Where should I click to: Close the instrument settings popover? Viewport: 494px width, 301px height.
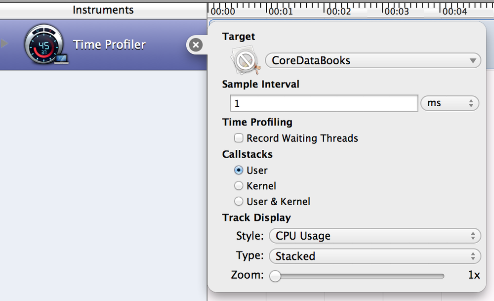tap(196, 45)
